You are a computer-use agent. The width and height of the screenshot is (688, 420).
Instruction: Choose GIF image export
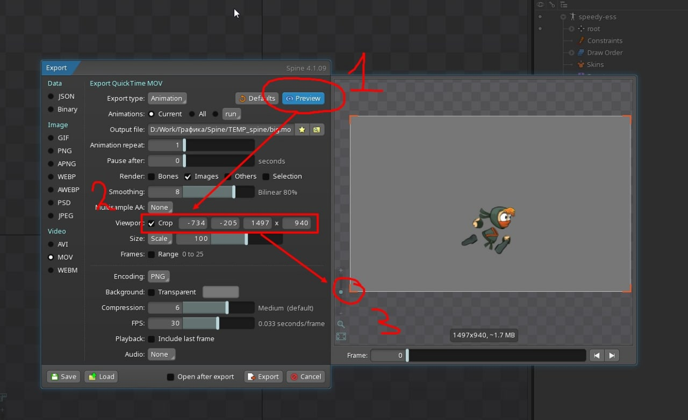[51, 138]
